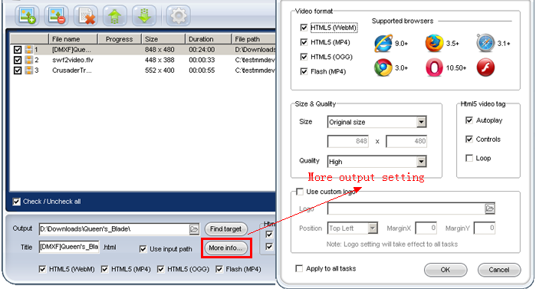Image resolution: width=536 pixels, height=289 pixels.
Task: Uncheck the HTML5 (OGG) video format in dialog
Action: 304,57
